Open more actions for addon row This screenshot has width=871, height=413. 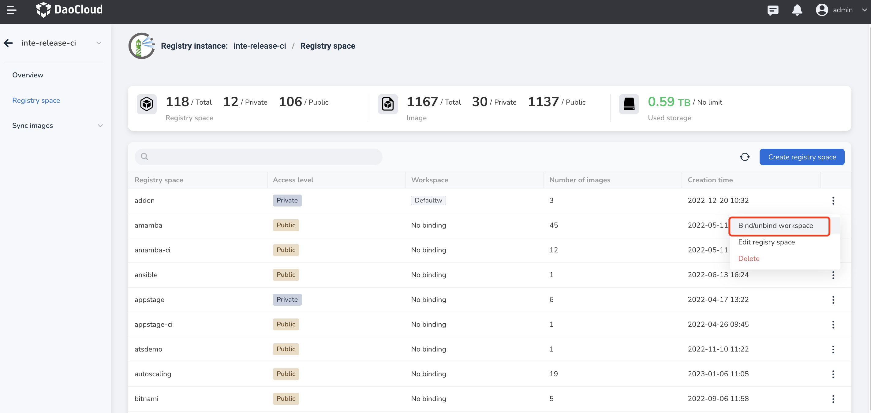point(833,201)
